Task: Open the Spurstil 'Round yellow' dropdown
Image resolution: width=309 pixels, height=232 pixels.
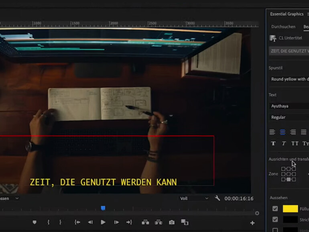Action: 289,79
